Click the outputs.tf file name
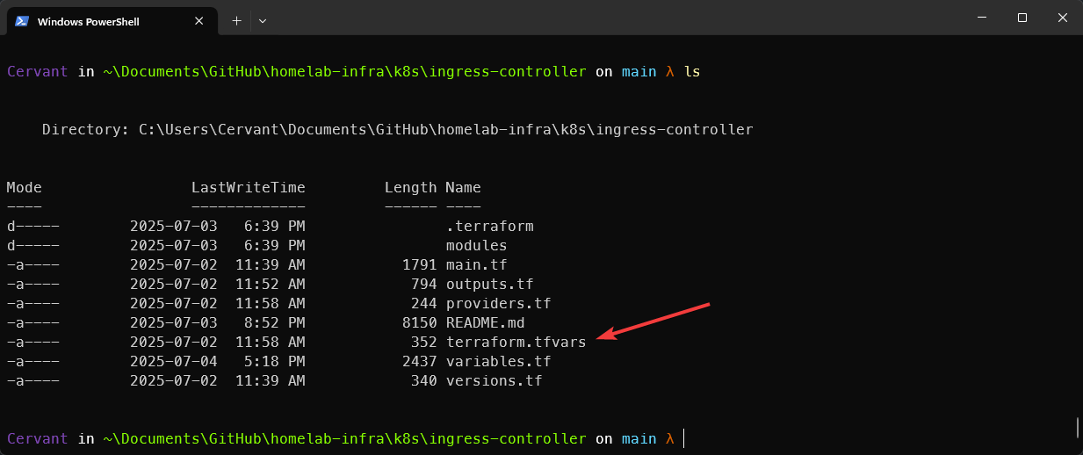 point(489,284)
